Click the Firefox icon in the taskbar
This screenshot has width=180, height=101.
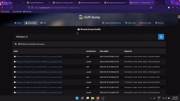(98, 98)
